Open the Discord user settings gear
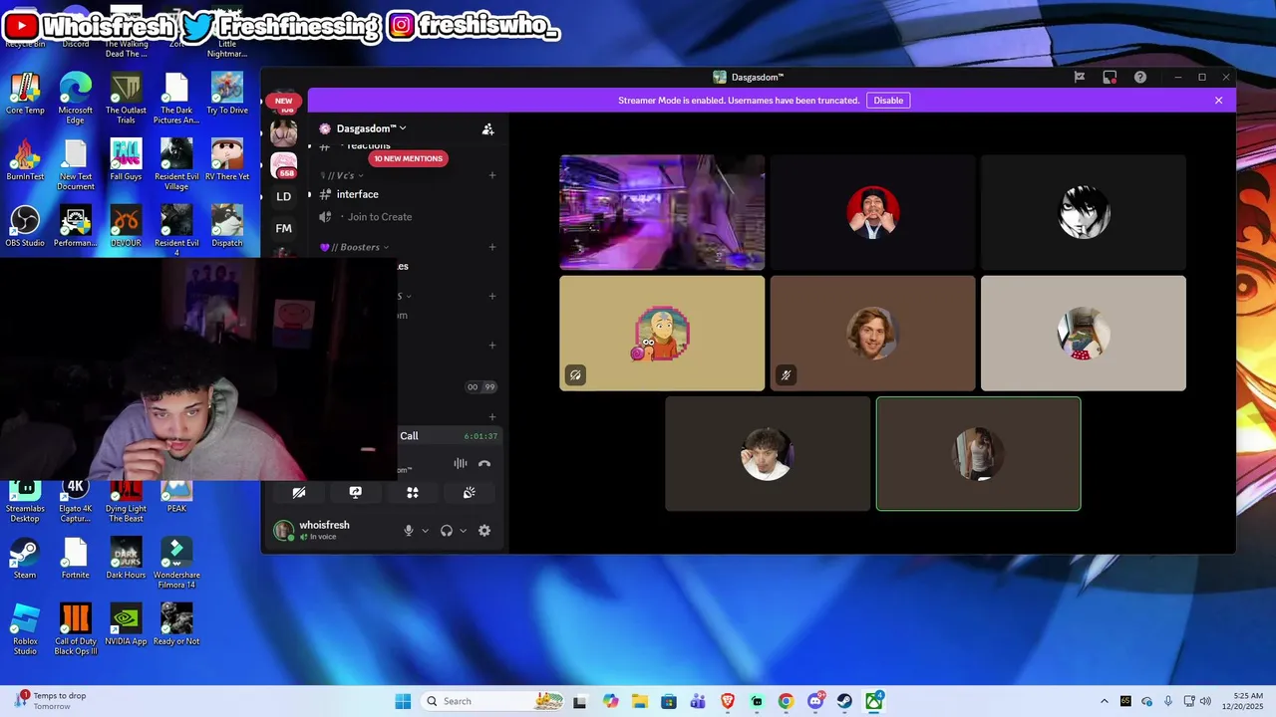Viewport: 1276px width, 717px height. 484,531
